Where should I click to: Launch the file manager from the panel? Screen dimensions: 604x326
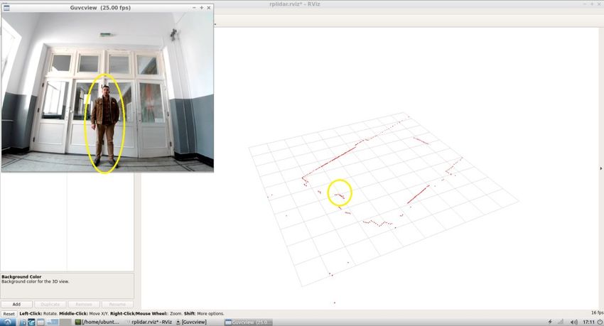coord(23,322)
